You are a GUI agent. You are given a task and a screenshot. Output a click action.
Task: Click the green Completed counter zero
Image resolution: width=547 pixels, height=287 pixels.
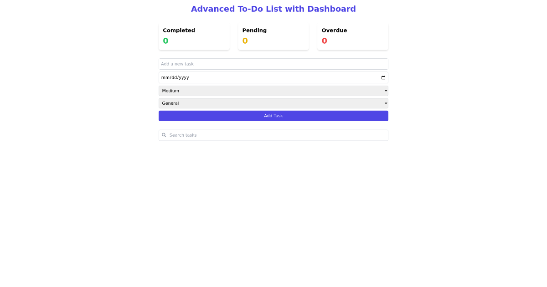tap(165, 41)
